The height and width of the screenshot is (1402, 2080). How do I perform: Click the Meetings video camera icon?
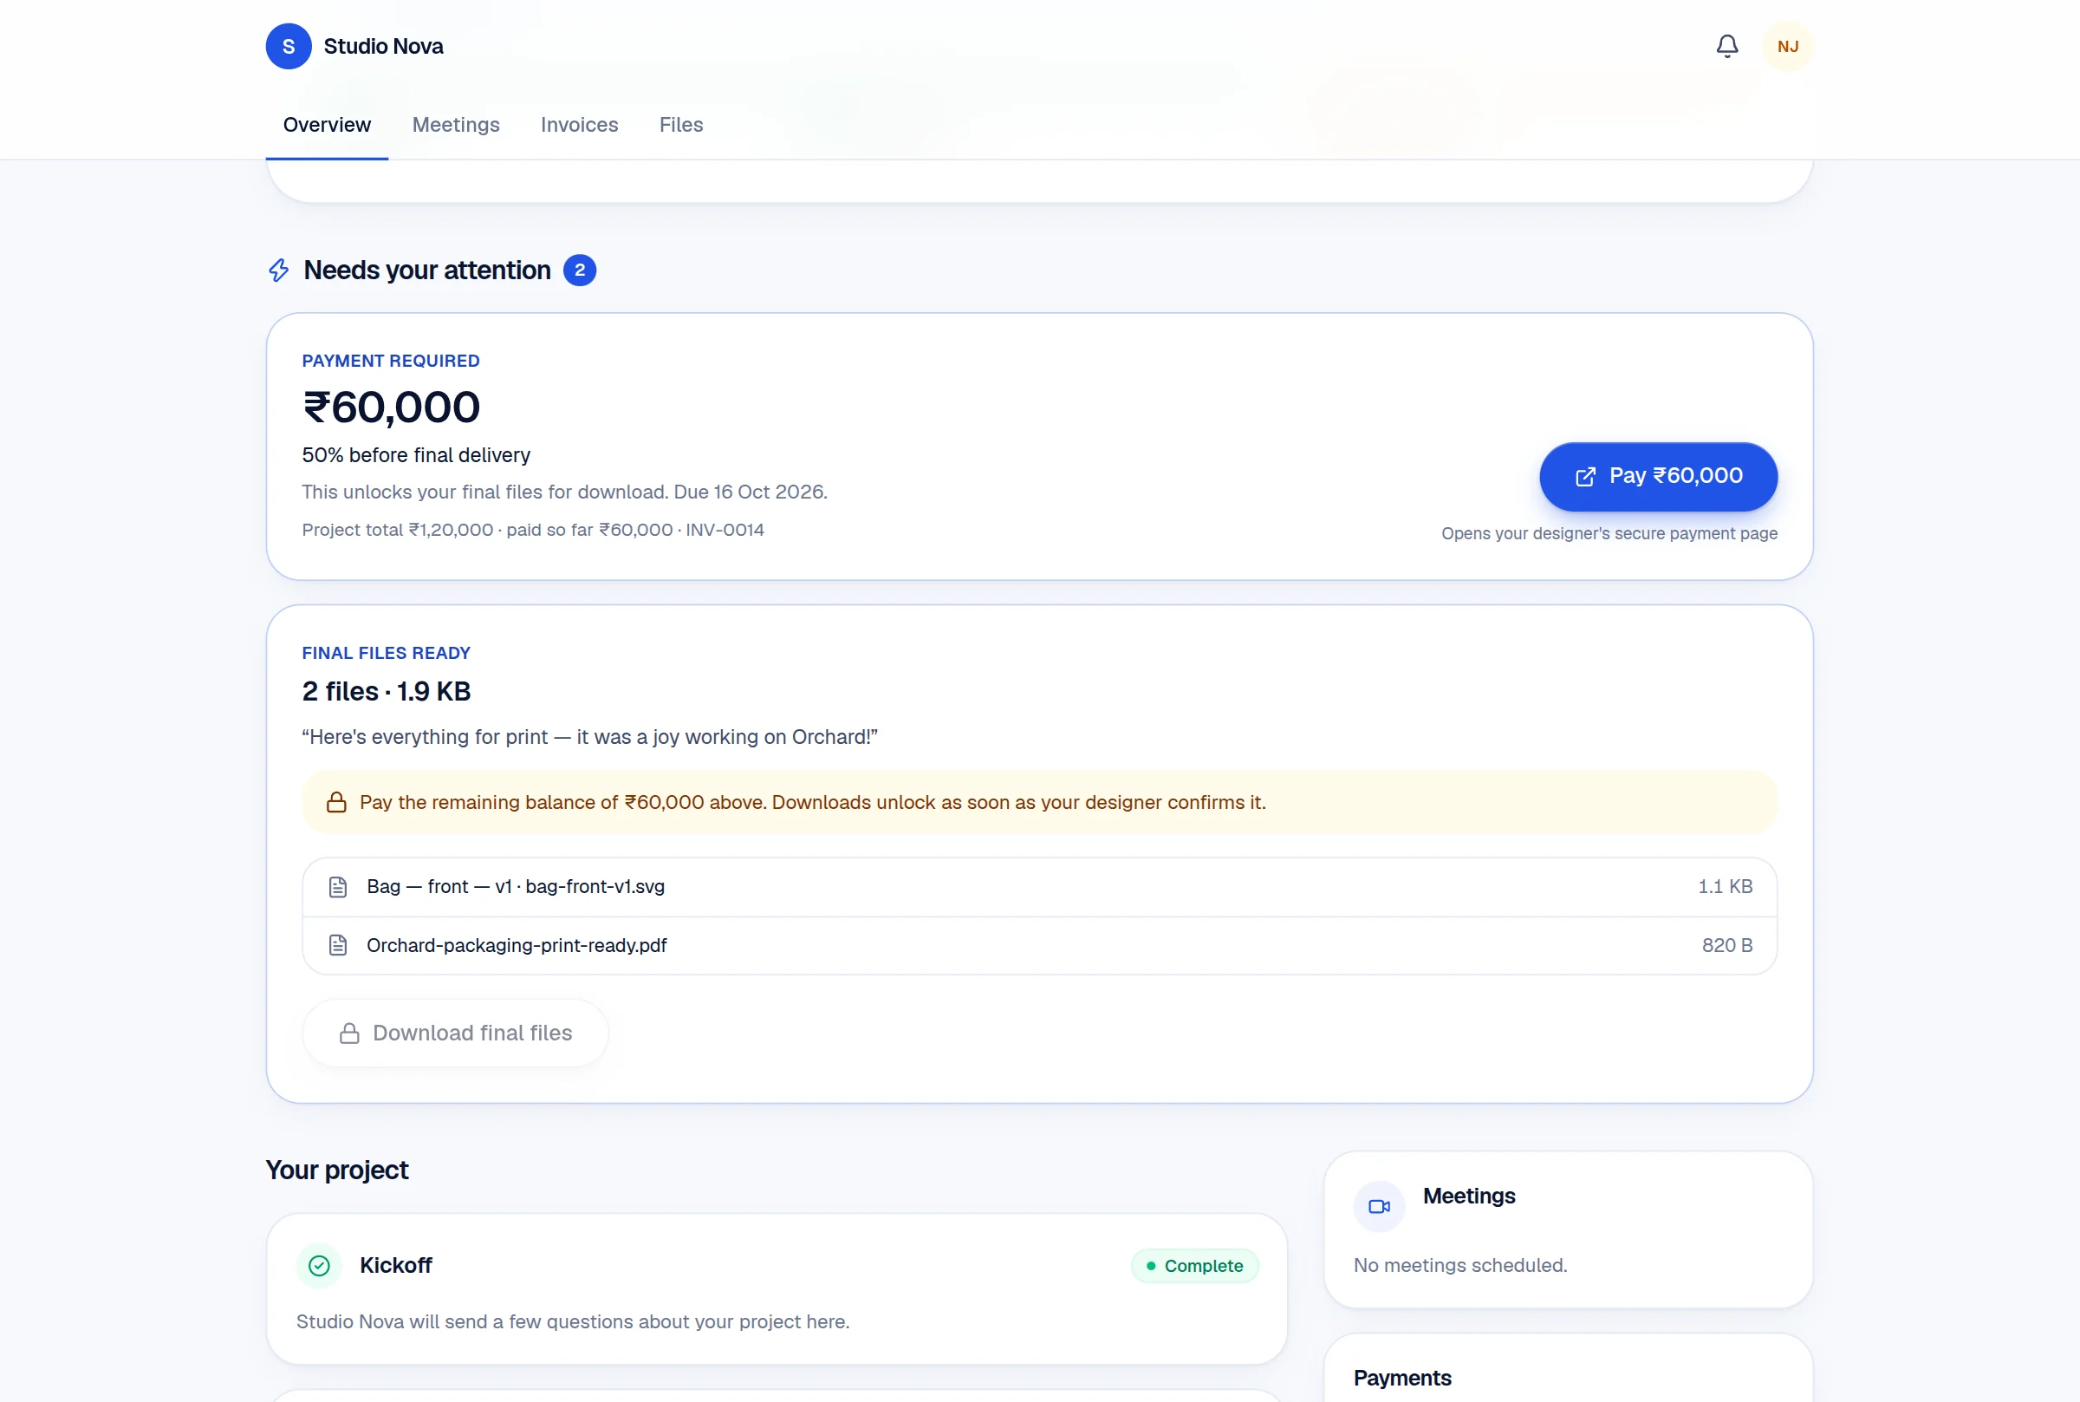[x=1379, y=1206]
